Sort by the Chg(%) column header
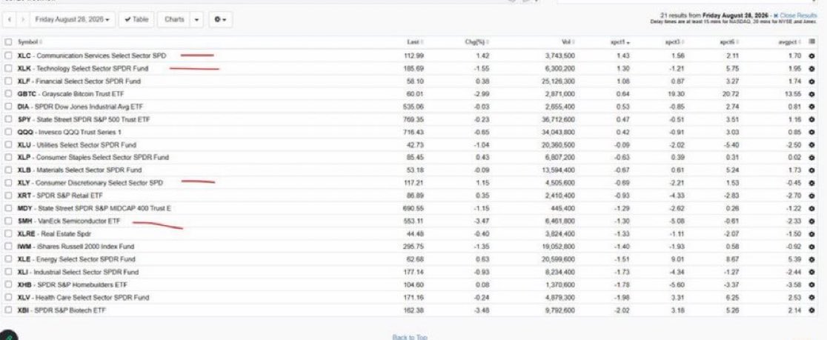827x340 pixels. click(x=476, y=41)
